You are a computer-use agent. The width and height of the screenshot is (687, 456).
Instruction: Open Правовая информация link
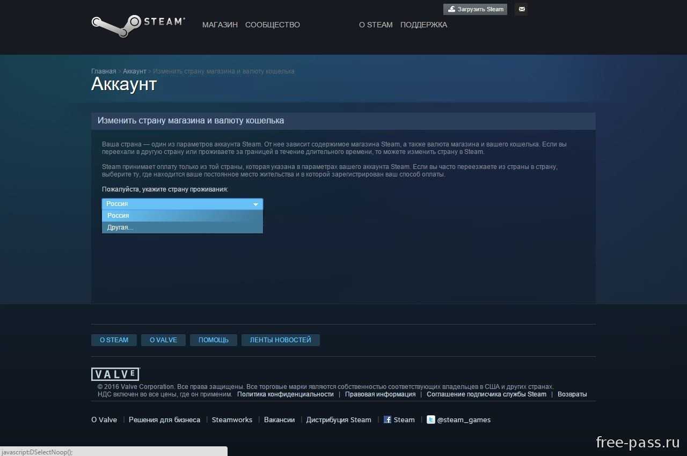[x=381, y=394]
